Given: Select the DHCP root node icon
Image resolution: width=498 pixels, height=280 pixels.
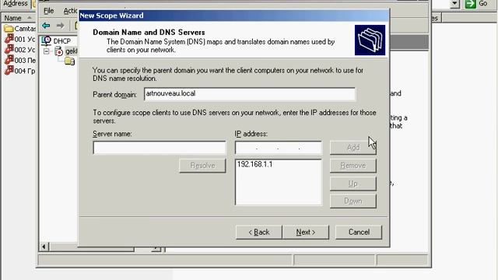Looking at the screenshot, I should pos(47,40).
